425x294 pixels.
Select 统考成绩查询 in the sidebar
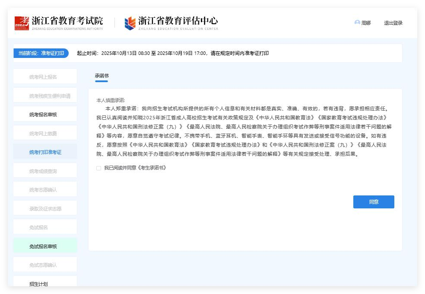point(43,171)
